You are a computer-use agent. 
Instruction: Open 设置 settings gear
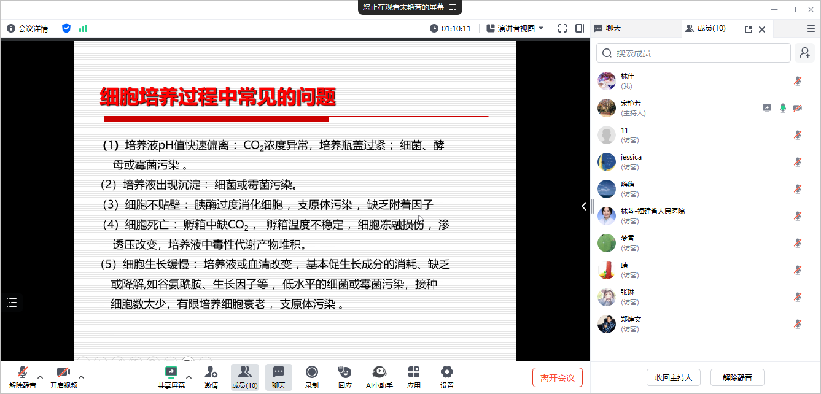446,373
